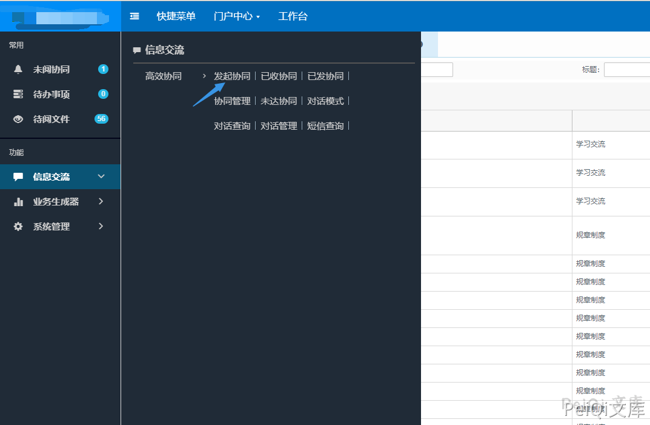650x425 pixels.
Task: Collapse the 信息交流 chevron in sidebar
Action: pos(101,176)
